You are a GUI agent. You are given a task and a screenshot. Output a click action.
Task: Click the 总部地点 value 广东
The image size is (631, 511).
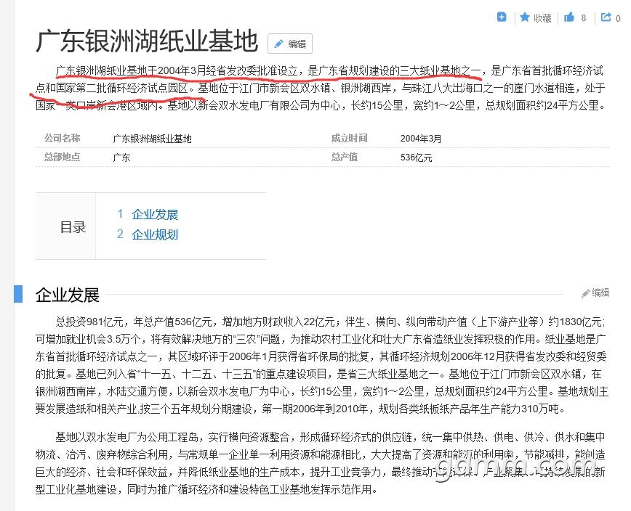(x=121, y=158)
